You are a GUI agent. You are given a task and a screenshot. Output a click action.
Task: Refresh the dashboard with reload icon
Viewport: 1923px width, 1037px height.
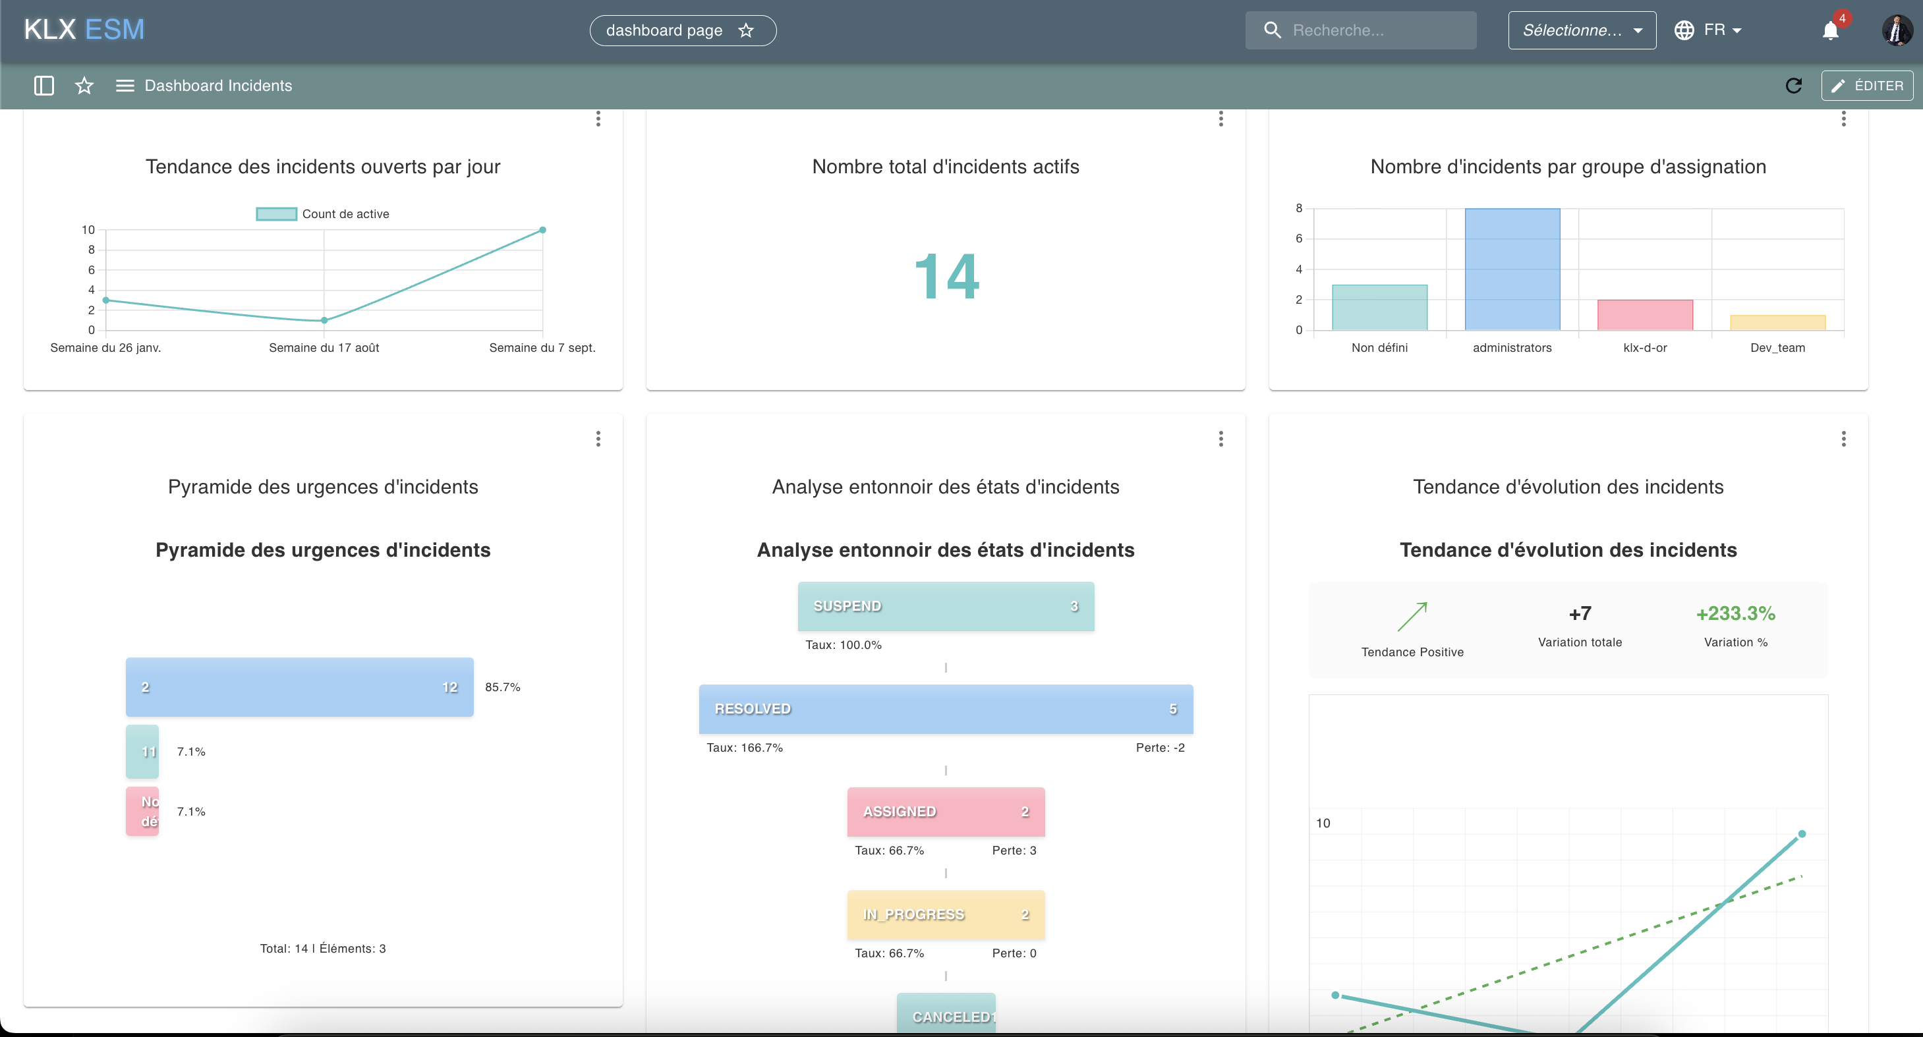[x=1793, y=86]
